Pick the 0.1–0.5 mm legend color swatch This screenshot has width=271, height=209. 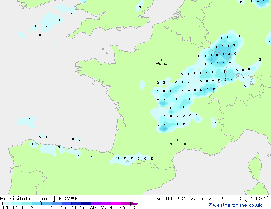(x=7, y=203)
